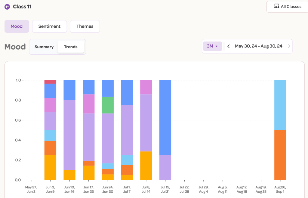Go to previous date range with left chevron
This screenshot has width=308, height=198.
[x=229, y=46]
